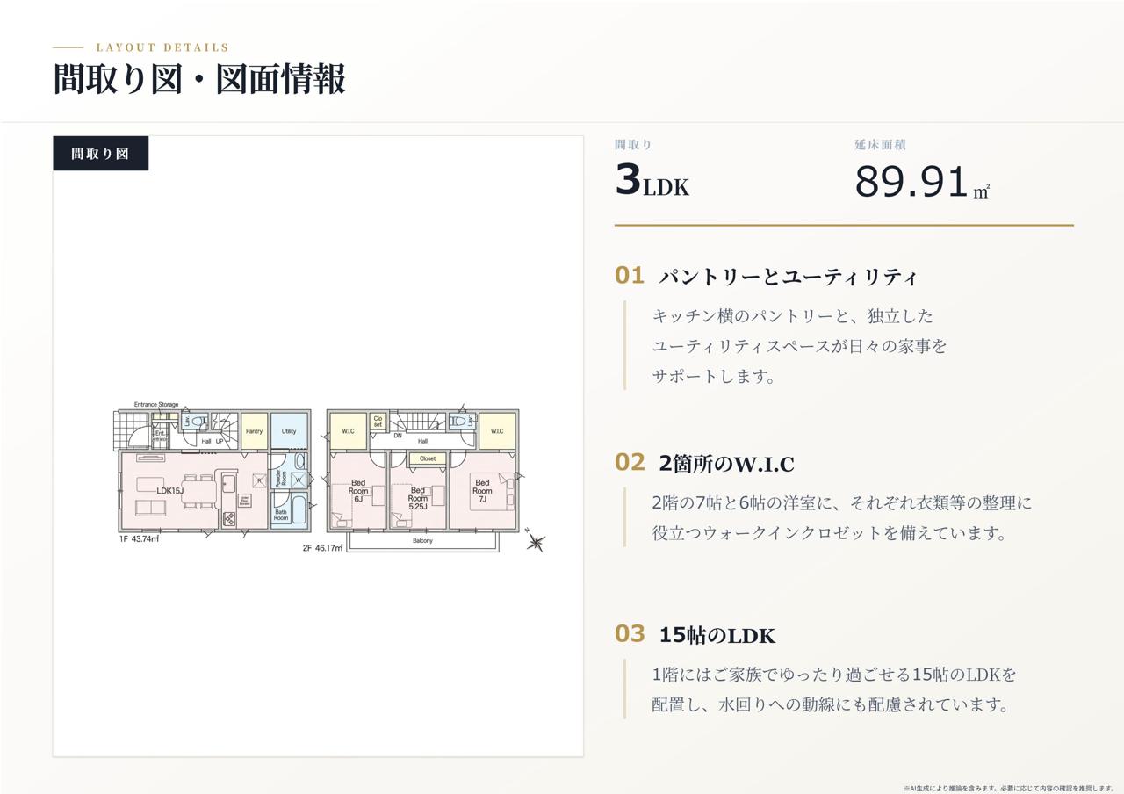Click heading 02 2箇所のW.I.C
Image resolution: width=1124 pixels, height=794 pixels.
(704, 463)
